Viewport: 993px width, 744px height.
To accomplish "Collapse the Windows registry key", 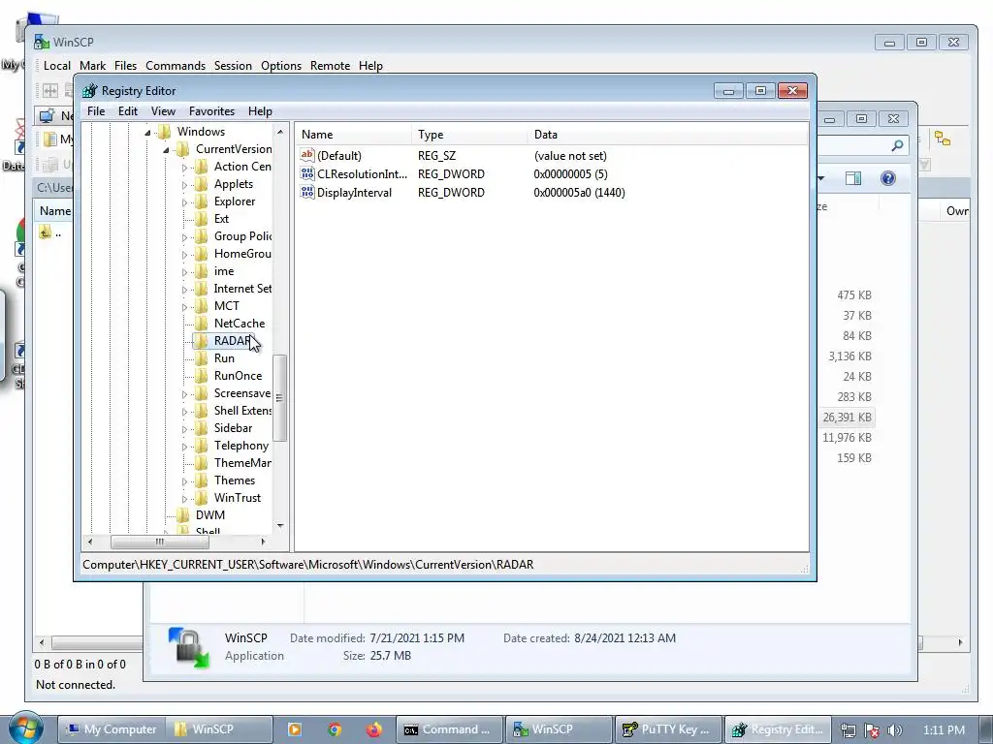I will pyautogui.click(x=147, y=132).
